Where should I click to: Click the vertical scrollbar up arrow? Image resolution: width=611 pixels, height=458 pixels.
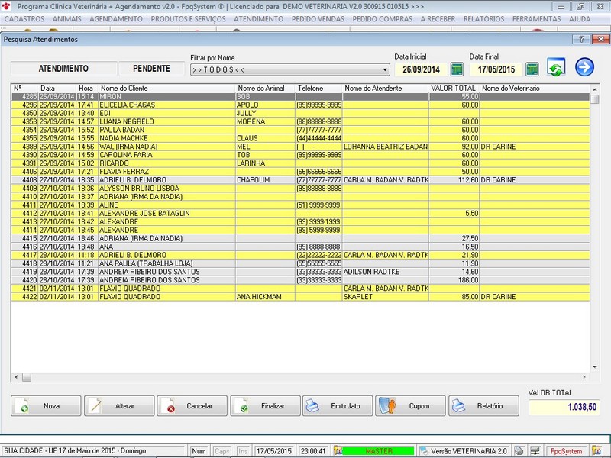pos(595,89)
